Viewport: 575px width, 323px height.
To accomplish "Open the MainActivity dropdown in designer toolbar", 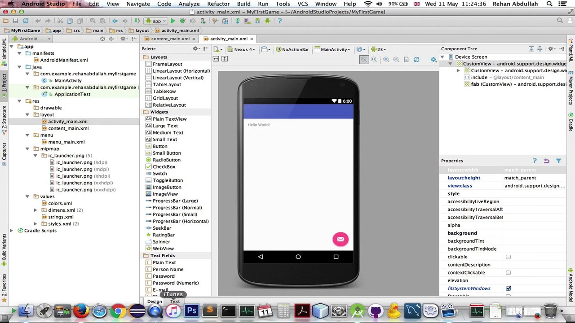I will (332, 49).
